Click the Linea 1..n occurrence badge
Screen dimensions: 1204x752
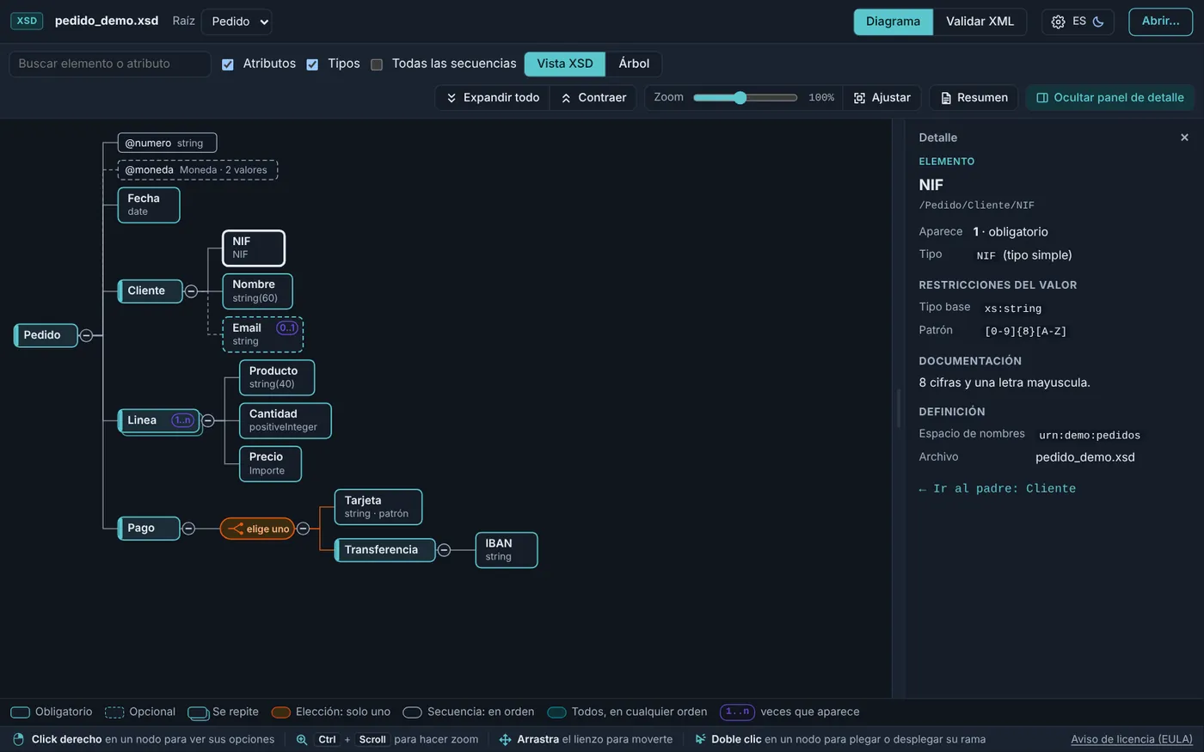tap(182, 420)
